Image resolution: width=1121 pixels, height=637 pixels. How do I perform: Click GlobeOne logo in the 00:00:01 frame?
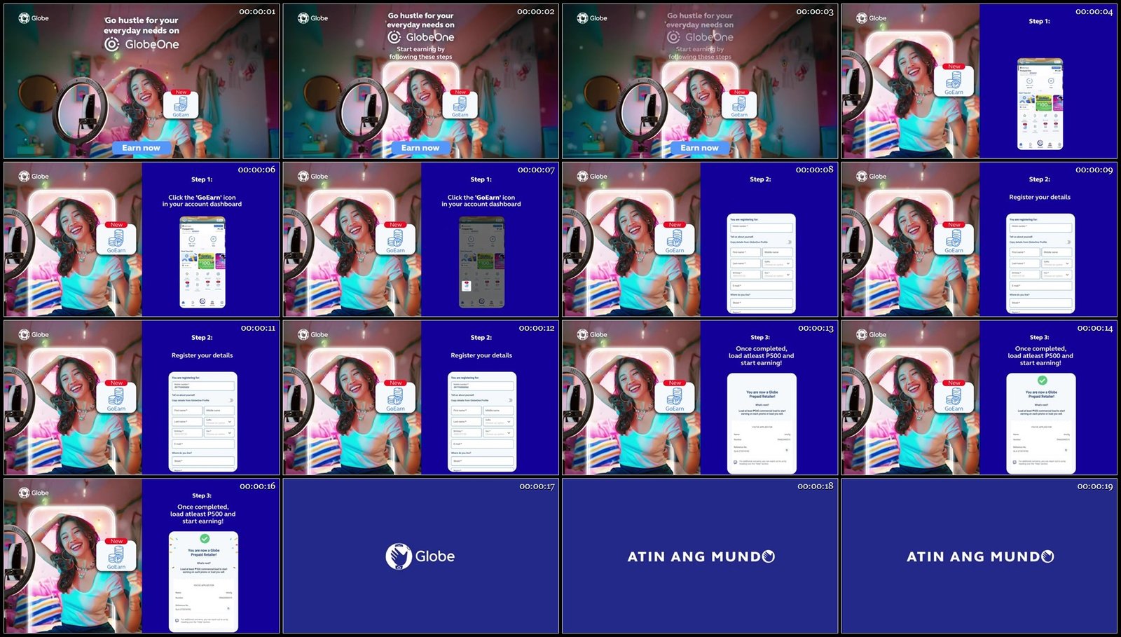click(x=142, y=44)
